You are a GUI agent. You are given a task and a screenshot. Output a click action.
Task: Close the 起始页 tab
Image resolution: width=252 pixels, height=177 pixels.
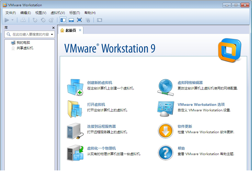(x=80, y=30)
